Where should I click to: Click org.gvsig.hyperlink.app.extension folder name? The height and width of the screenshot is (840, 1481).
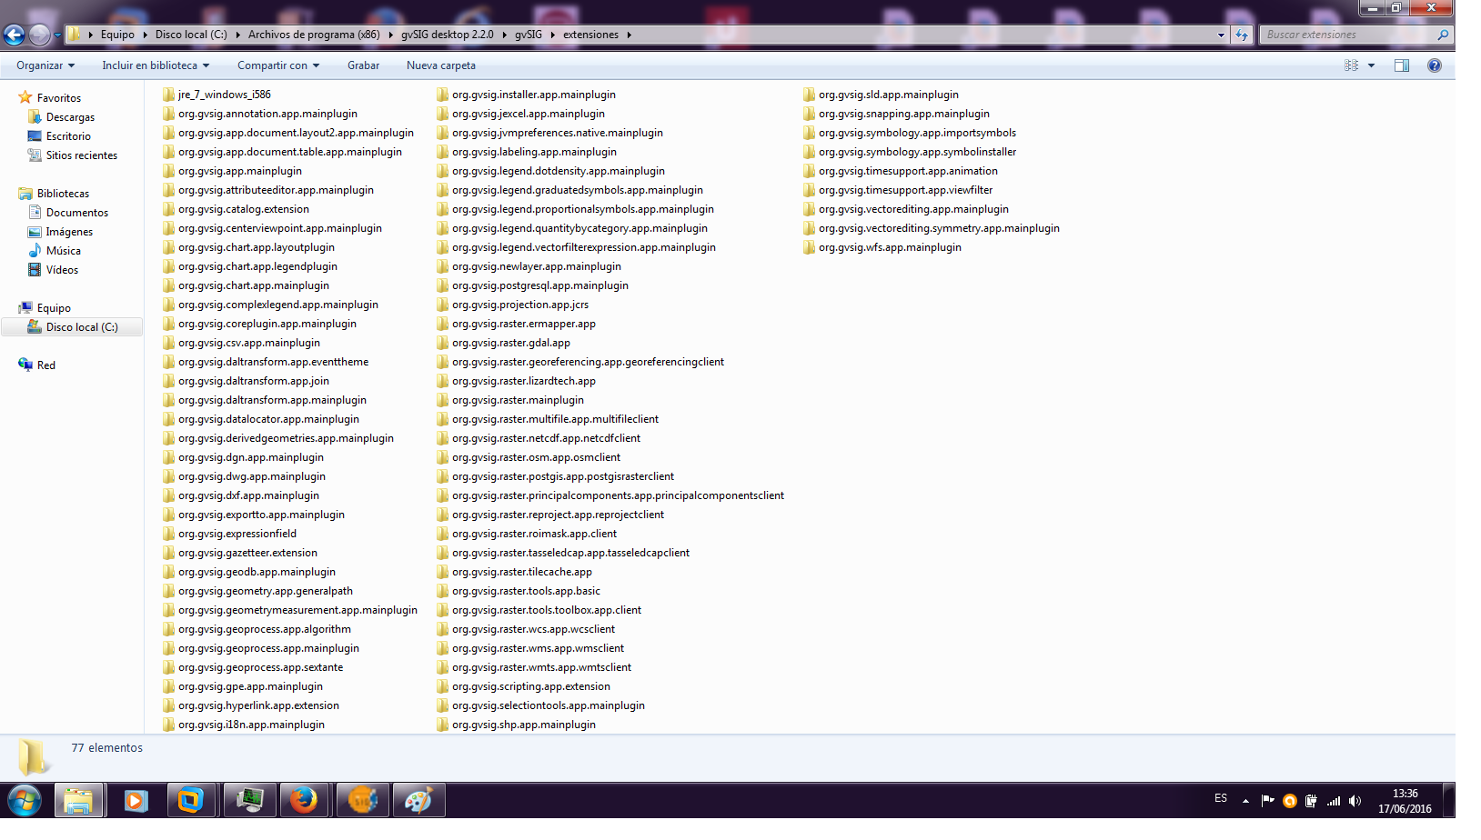(258, 705)
